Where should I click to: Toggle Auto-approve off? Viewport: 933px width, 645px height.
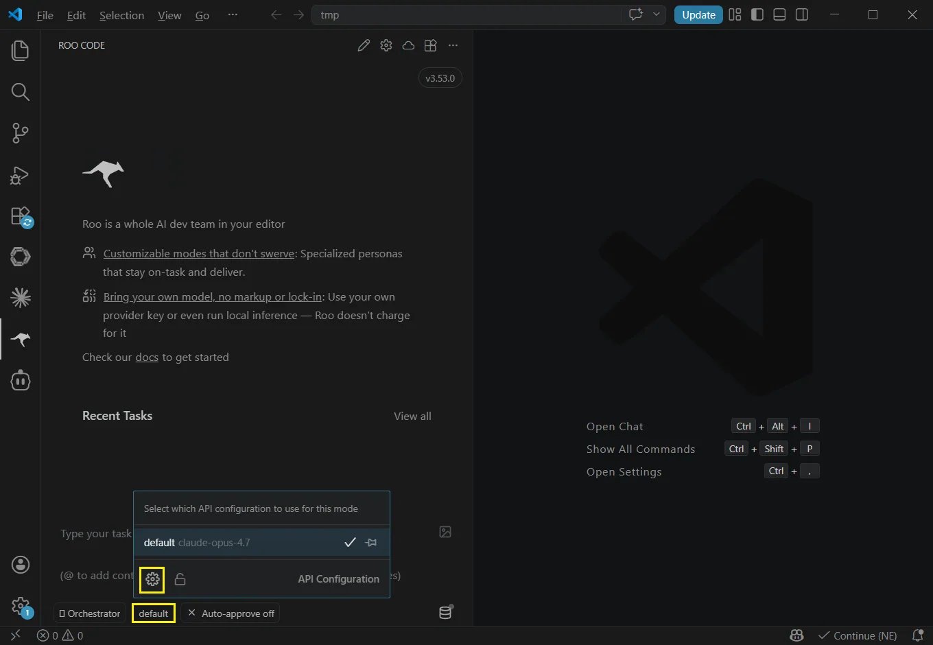point(231,613)
